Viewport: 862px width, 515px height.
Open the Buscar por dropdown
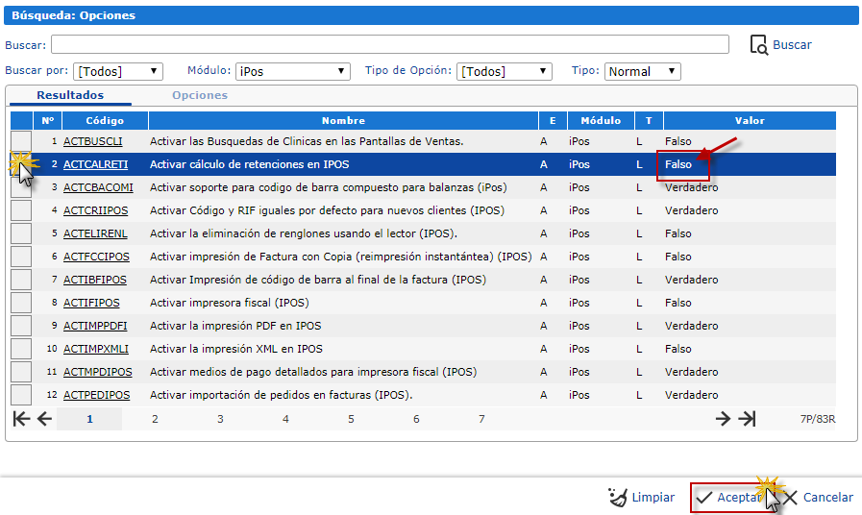(118, 71)
